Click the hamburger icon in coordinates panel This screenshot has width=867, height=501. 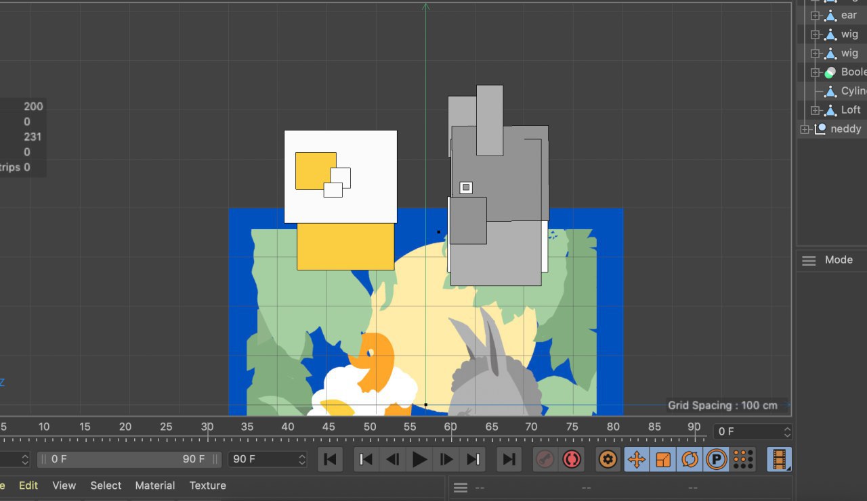(x=461, y=487)
